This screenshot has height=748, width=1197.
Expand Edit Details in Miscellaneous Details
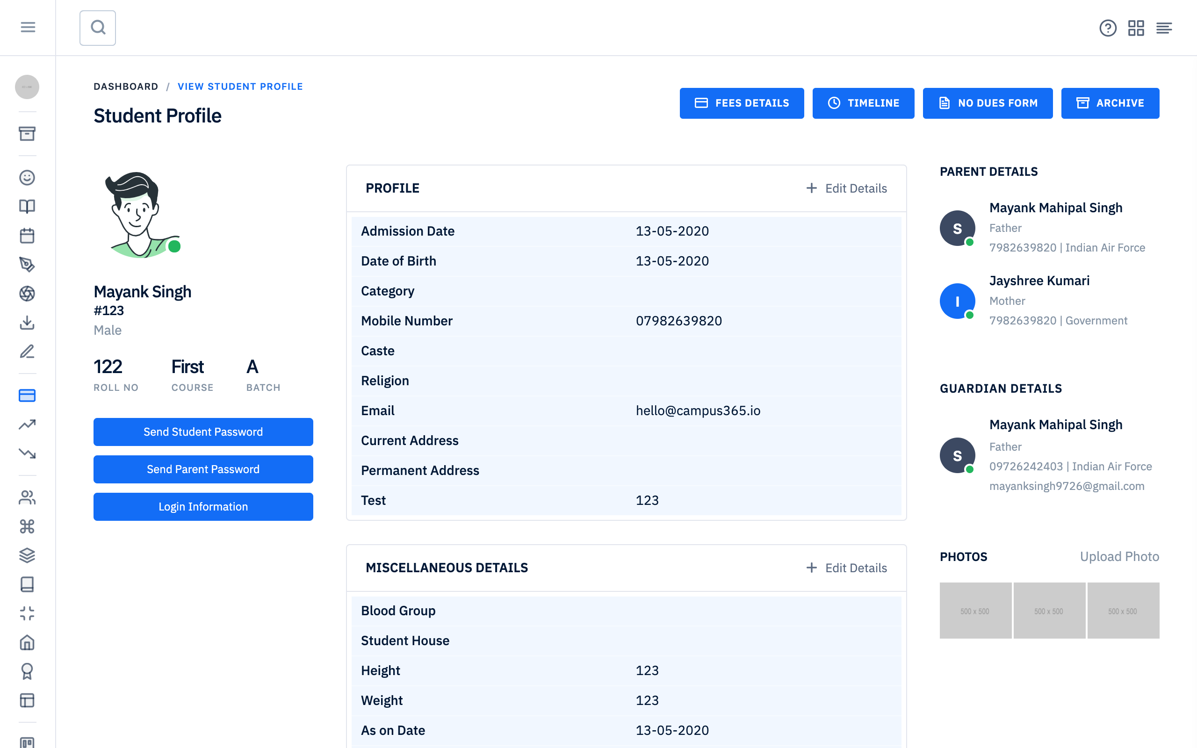pyautogui.click(x=846, y=568)
